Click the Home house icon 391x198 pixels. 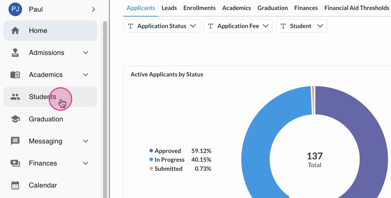[x=15, y=31]
